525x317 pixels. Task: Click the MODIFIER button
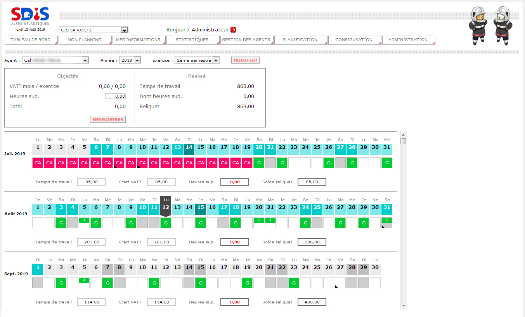pyautogui.click(x=245, y=60)
